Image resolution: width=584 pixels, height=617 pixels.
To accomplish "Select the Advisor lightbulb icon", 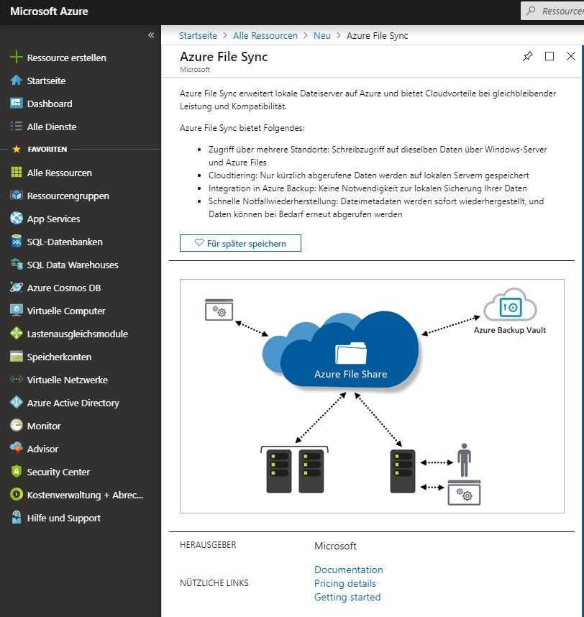I will [x=16, y=449].
